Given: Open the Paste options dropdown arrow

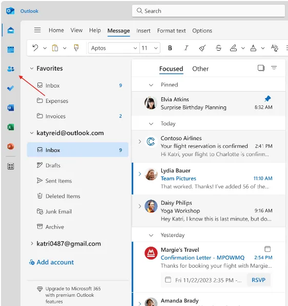Looking at the screenshot, I should 65,48.
